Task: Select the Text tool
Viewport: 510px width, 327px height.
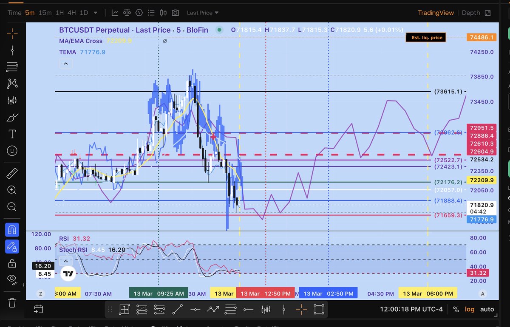Action: 12,135
